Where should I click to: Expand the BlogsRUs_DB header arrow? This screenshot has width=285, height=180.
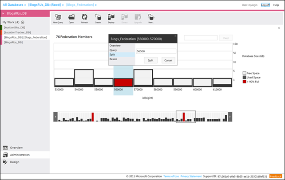(3, 13)
